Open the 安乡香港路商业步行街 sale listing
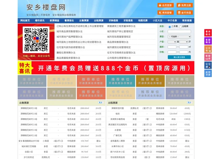Viewport: 212px width, 159px height. 29,141
